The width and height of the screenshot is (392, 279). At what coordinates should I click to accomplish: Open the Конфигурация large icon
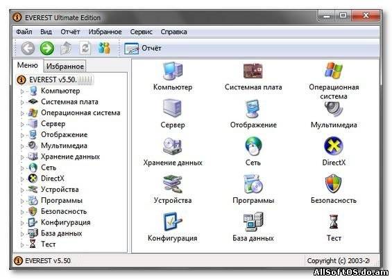pyautogui.click(x=173, y=222)
